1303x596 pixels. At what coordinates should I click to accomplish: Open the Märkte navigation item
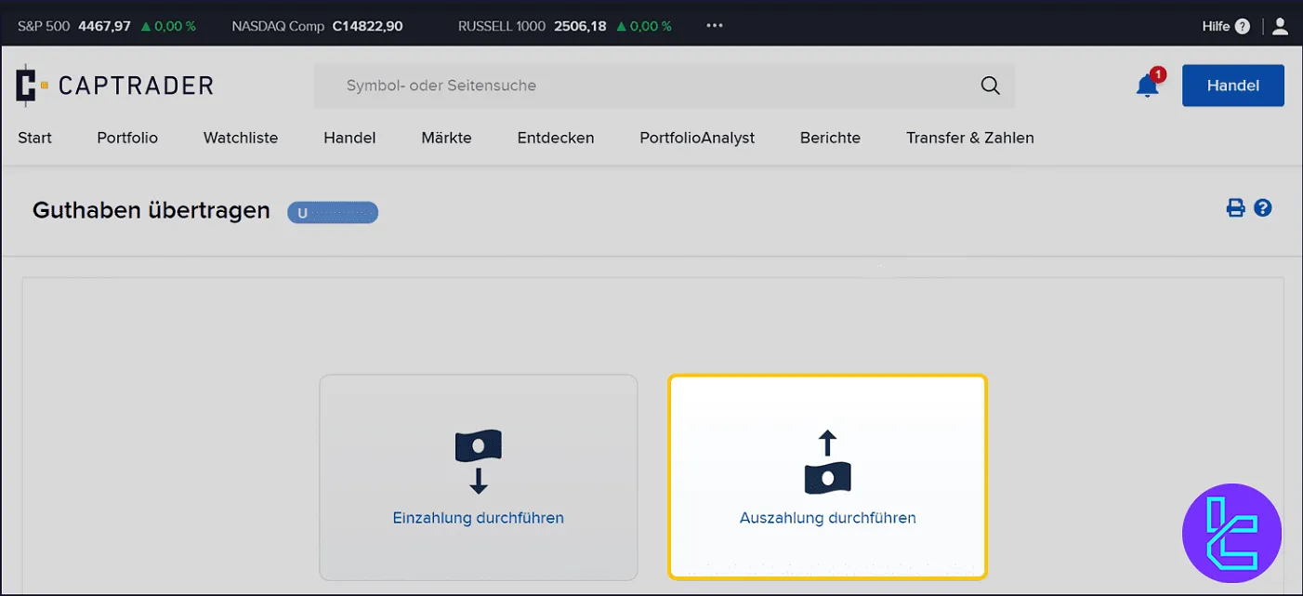[x=446, y=138]
